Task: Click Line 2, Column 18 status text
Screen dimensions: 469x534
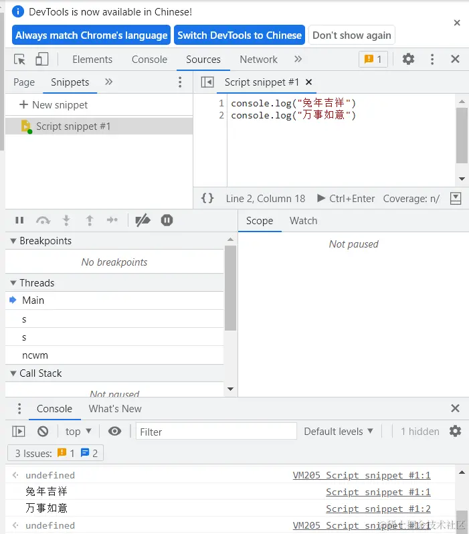Action: pos(266,199)
